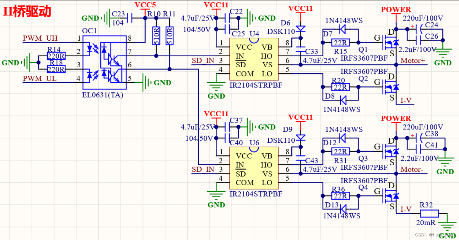Click the C23 104 capacitor symbol
The image size is (459, 240).
click(x=129, y=18)
